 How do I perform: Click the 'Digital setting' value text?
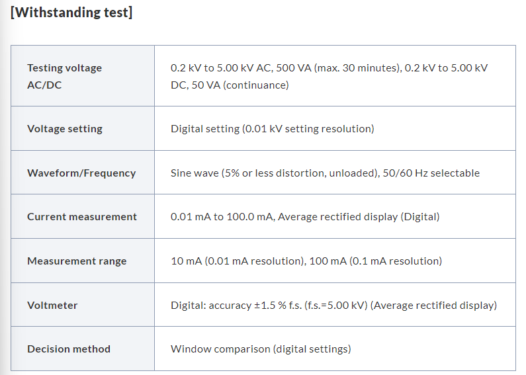point(204,129)
